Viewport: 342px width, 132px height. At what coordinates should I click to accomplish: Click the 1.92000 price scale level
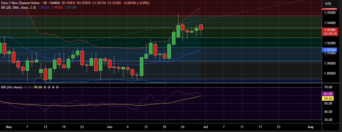(330, 43)
